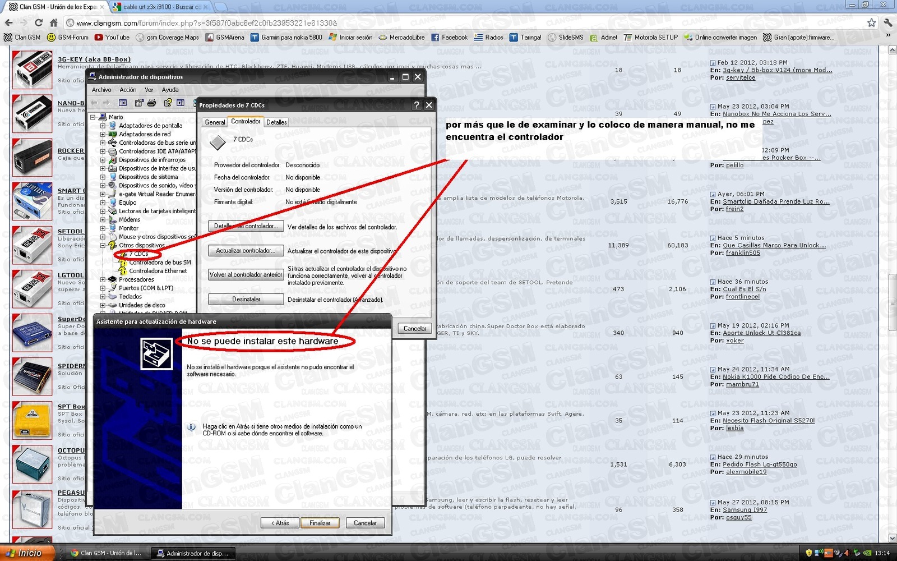
Task: Select Controladora Ethernet device
Action: (158, 271)
